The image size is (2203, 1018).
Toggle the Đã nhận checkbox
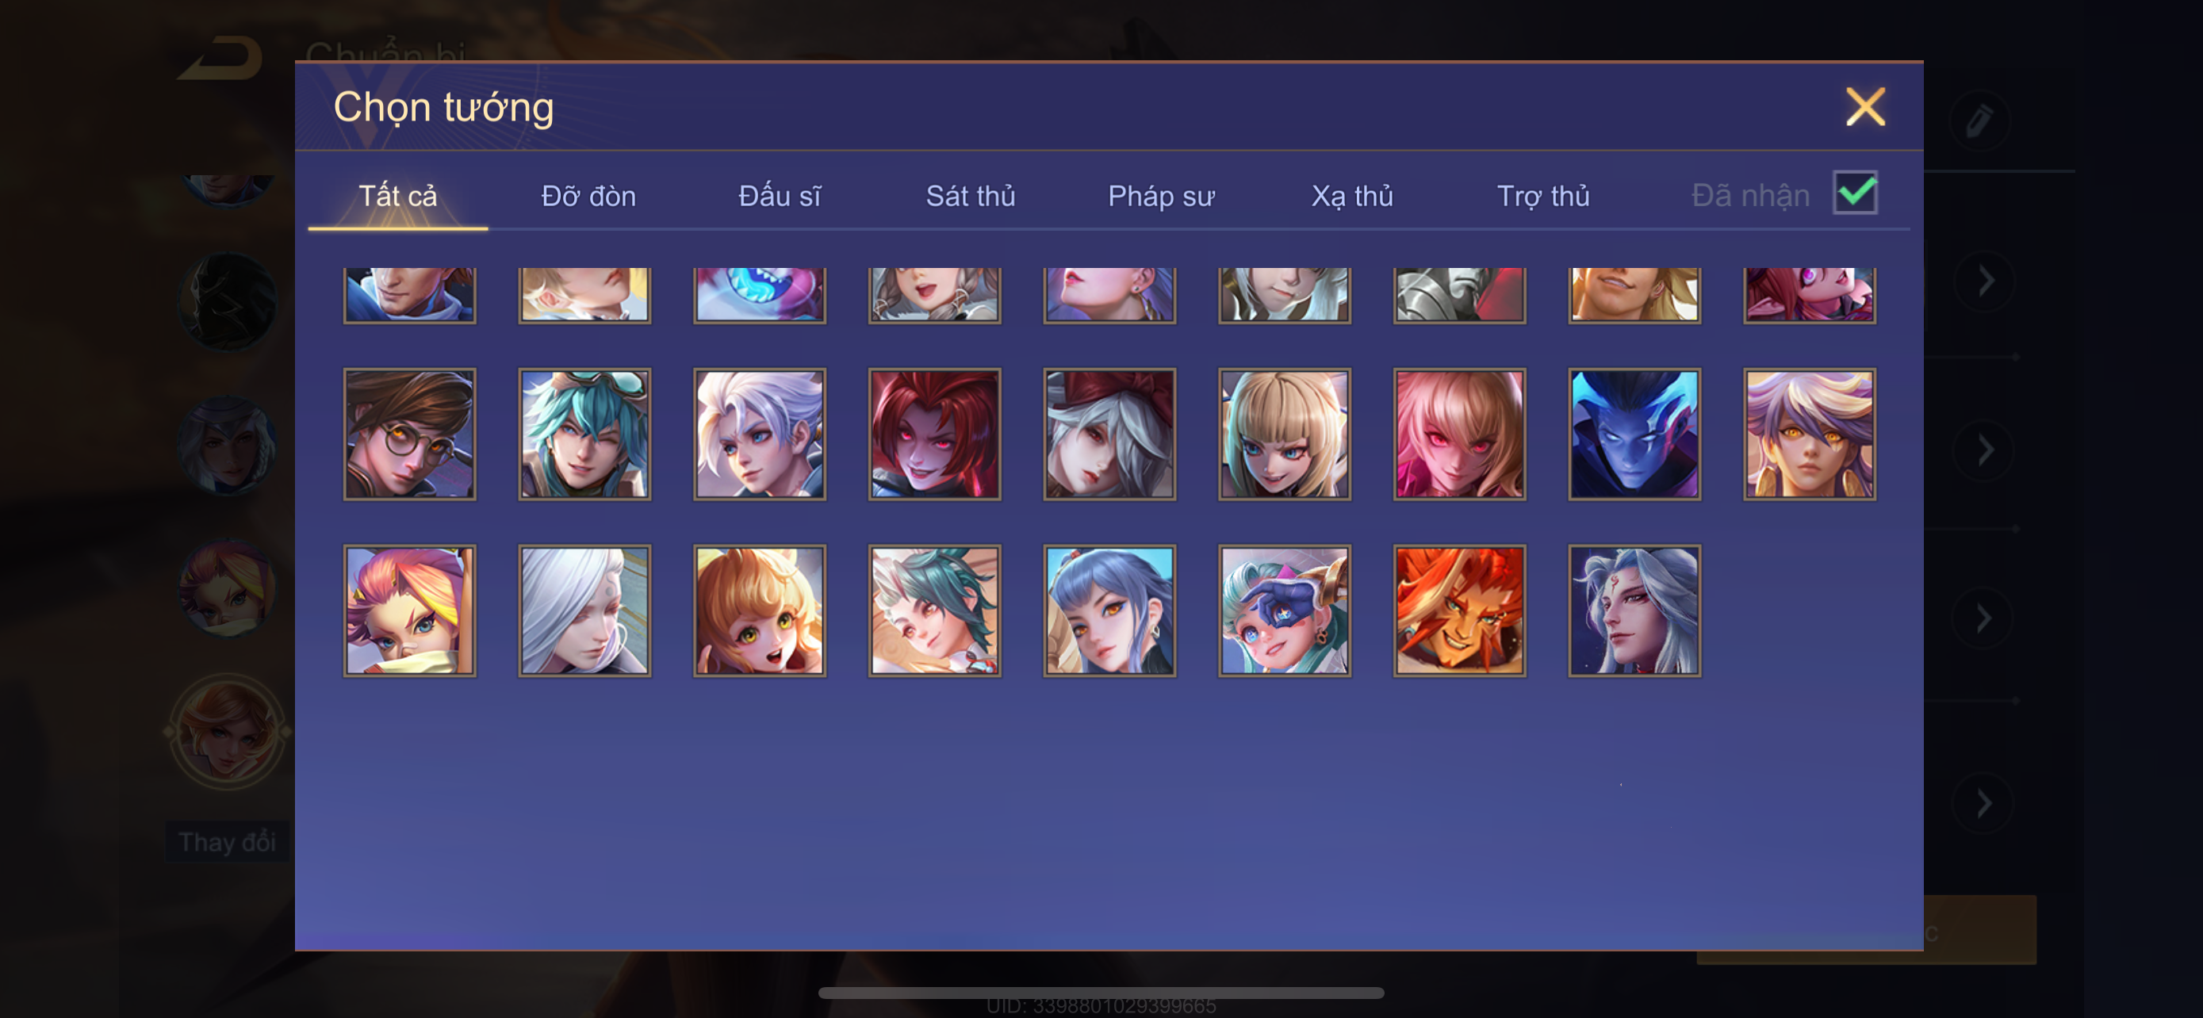click(x=1855, y=193)
